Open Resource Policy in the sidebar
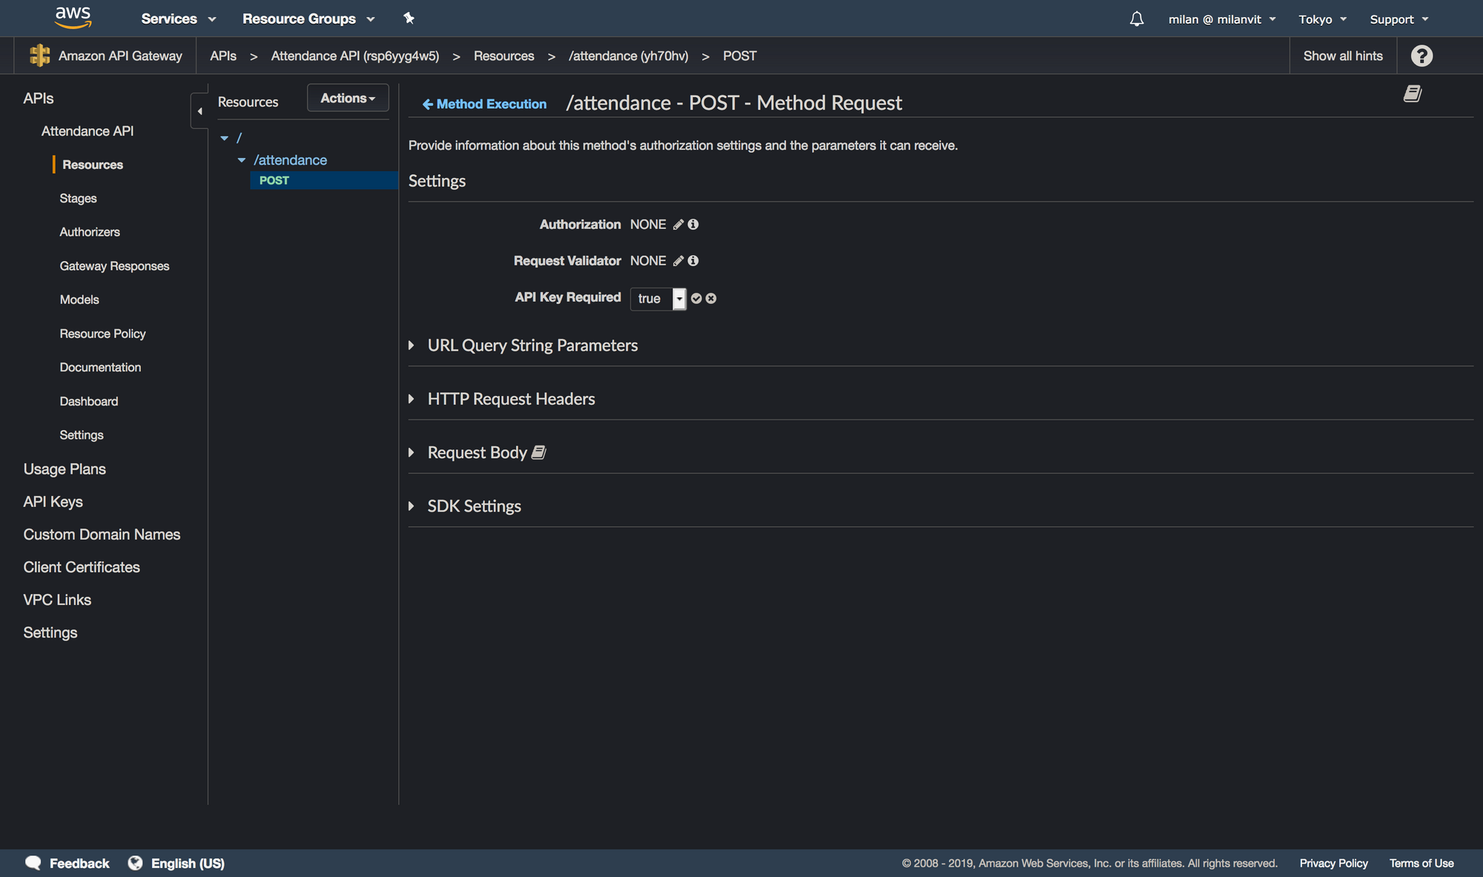The width and height of the screenshot is (1483, 877). point(102,334)
